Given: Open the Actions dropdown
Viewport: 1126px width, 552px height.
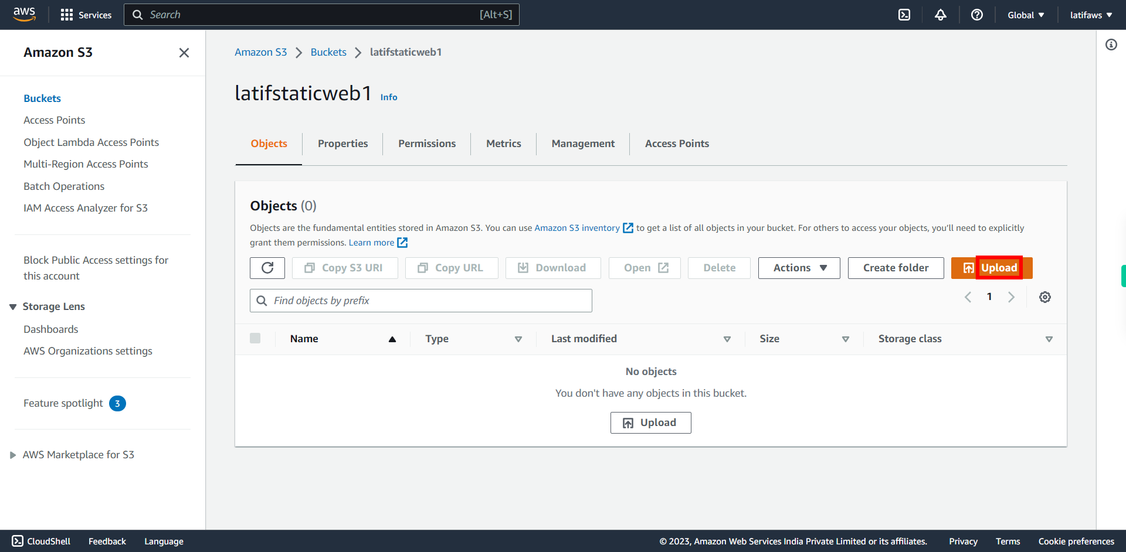Looking at the screenshot, I should point(799,268).
